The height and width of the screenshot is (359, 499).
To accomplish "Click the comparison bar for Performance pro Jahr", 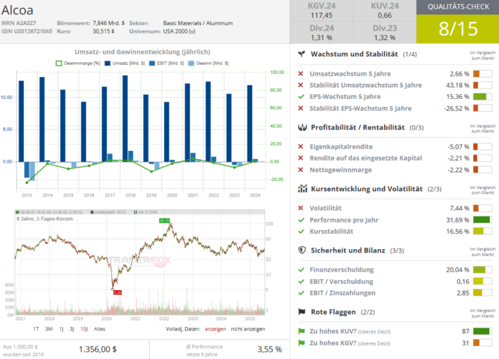I will [483, 220].
